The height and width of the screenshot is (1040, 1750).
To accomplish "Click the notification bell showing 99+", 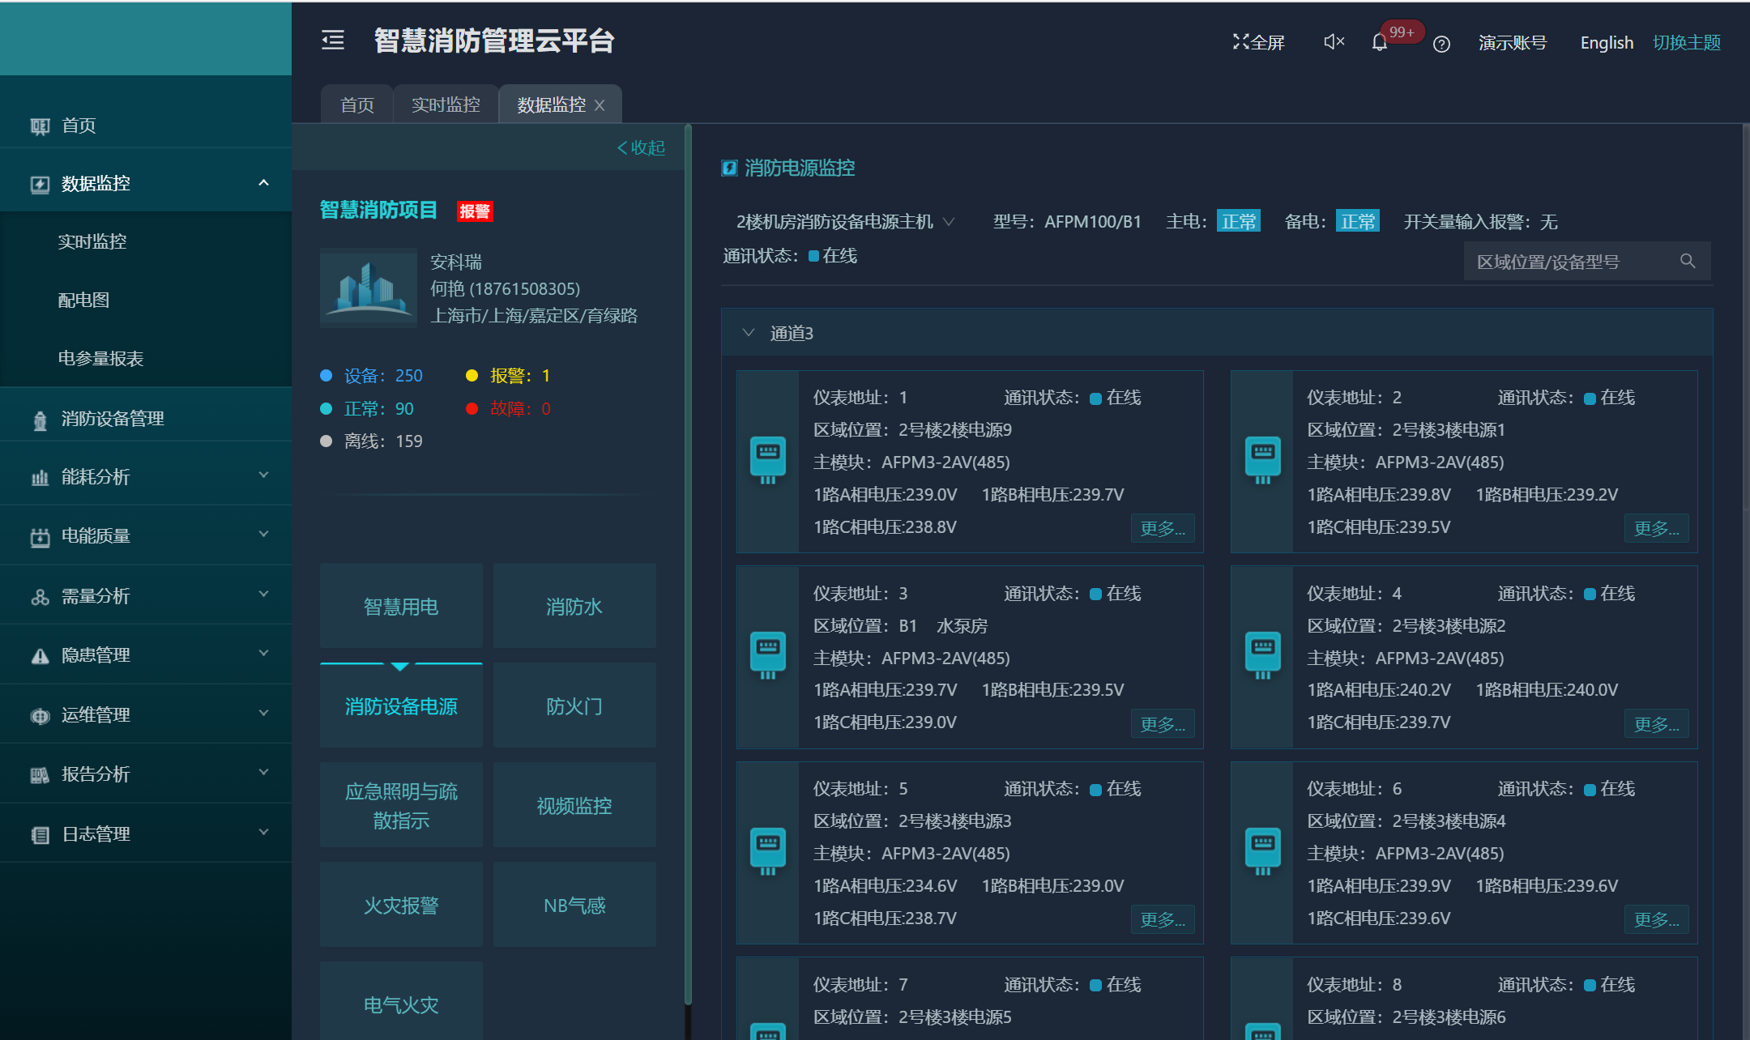I will 1378,42.
